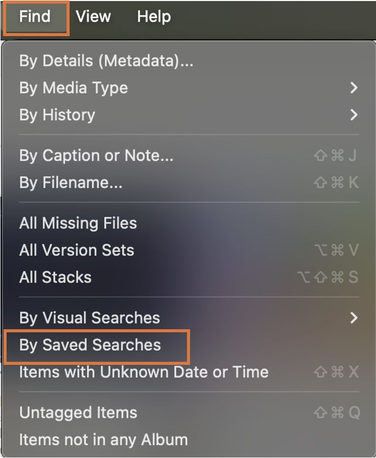
Task: Select the By History entry
Action: (57, 115)
